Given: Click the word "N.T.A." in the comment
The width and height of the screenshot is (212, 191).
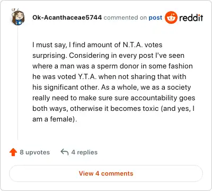Looking at the screenshot, I should point(132,45).
